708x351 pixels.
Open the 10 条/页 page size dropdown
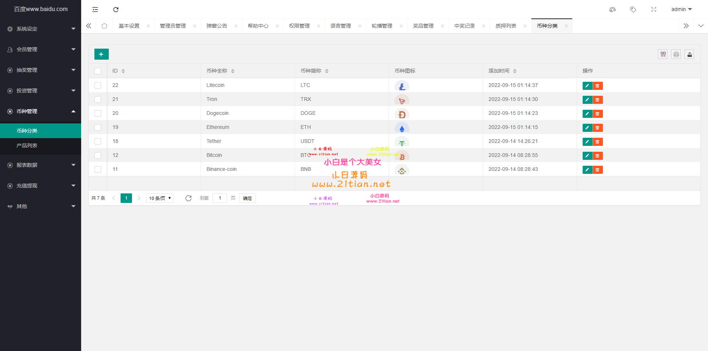point(160,198)
